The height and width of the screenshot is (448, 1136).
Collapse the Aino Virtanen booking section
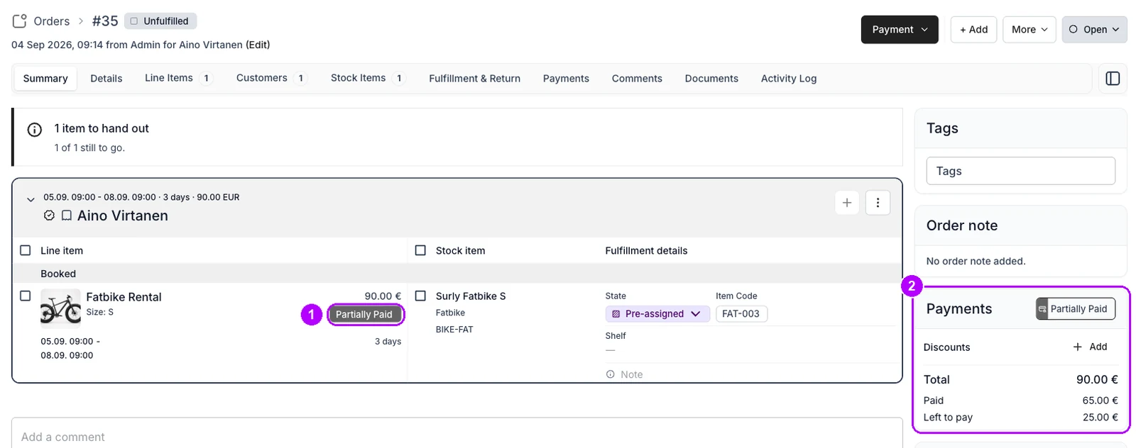point(31,200)
